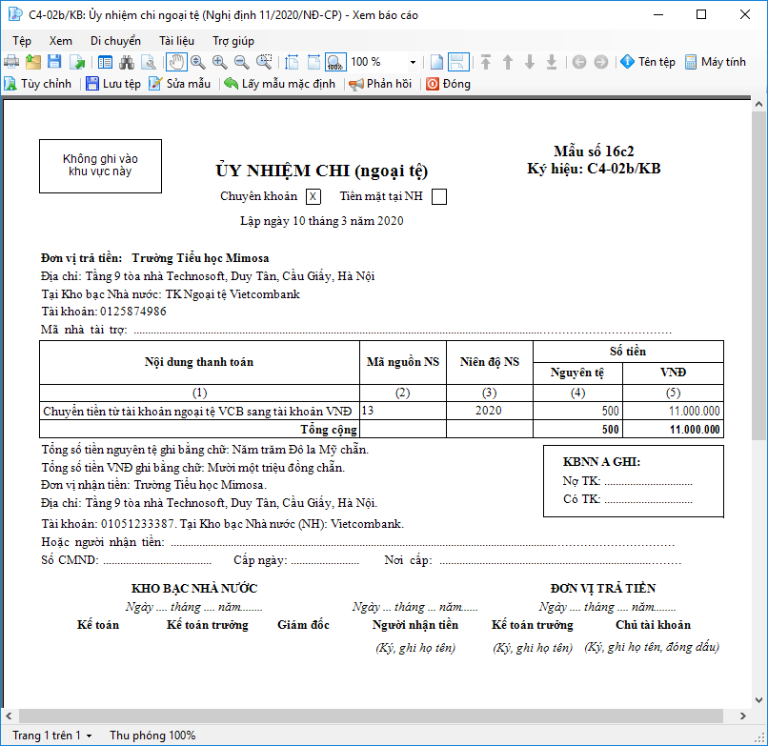Image resolution: width=768 pixels, height=746 pixels.
Task: Open a file with the folder icon
Action: point(33,62)
